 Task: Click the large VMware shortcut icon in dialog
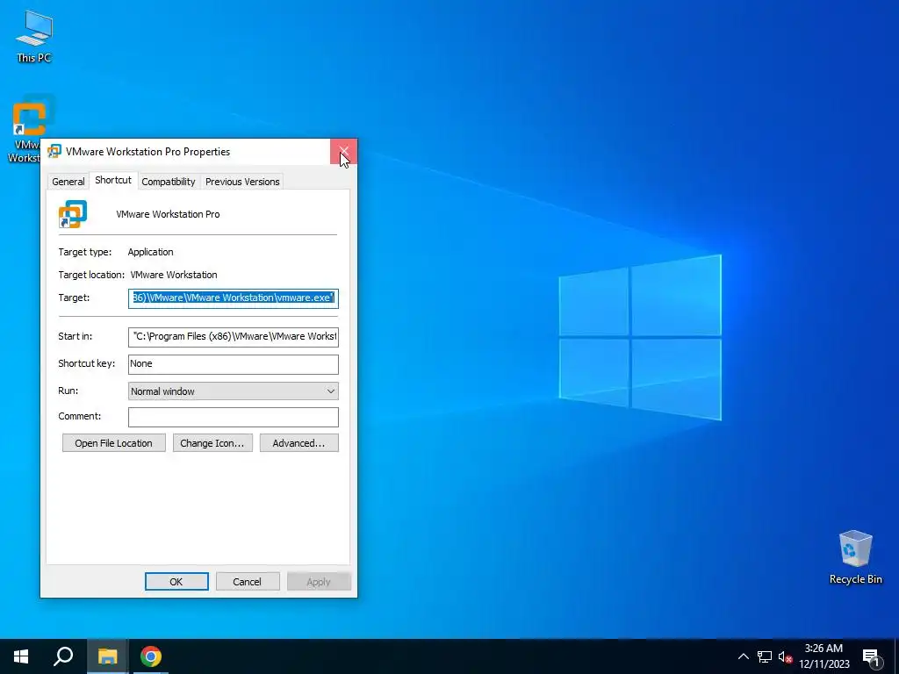73,214
